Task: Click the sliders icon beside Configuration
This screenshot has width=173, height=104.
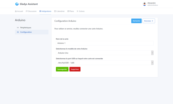Action: (18, 32)
